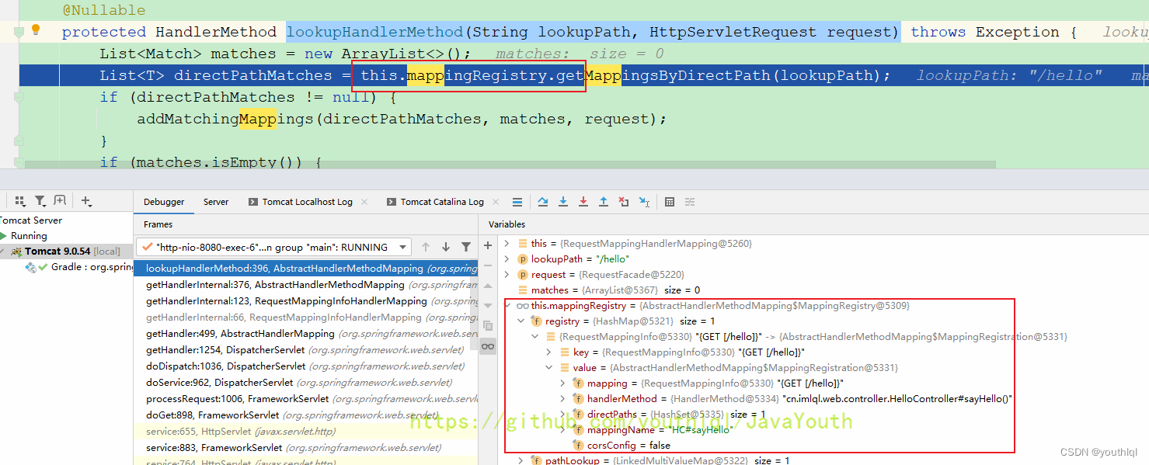Viewport: 1149px width, 465px height.
Task: Click the Services Filter funnel icon
Action: pos(40,201)
